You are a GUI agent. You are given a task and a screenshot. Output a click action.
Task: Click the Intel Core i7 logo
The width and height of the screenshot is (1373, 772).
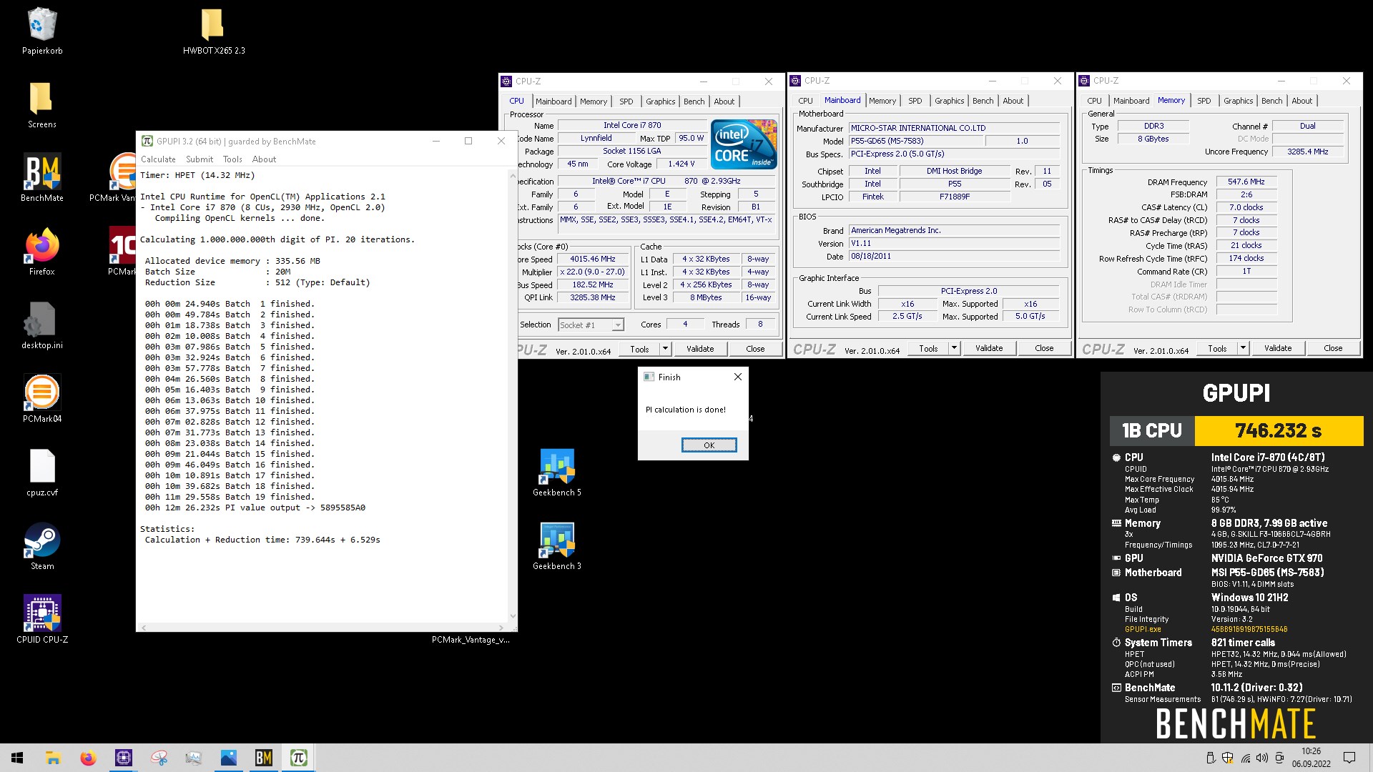point(744,144)
